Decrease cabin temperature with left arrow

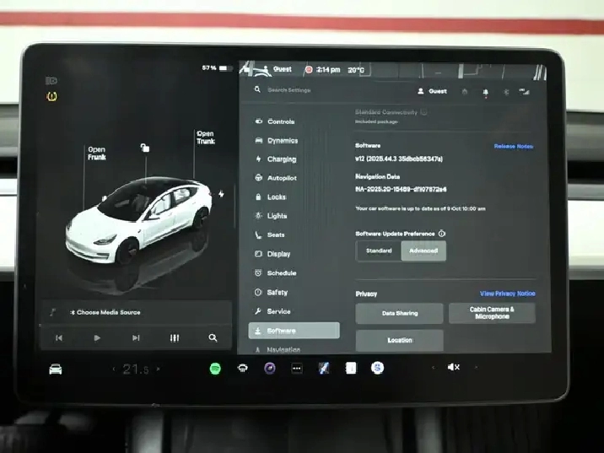[114, 369]
